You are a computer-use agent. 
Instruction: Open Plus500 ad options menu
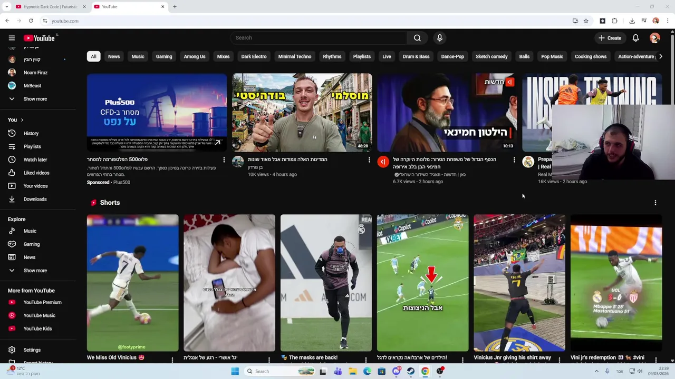tap(224, 160)
